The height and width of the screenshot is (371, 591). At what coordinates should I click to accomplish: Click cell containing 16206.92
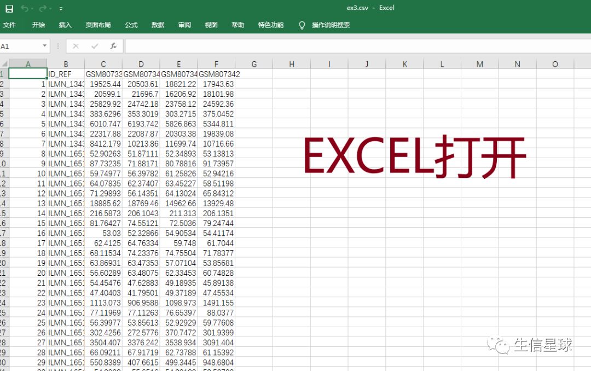[x=178, y=94]
